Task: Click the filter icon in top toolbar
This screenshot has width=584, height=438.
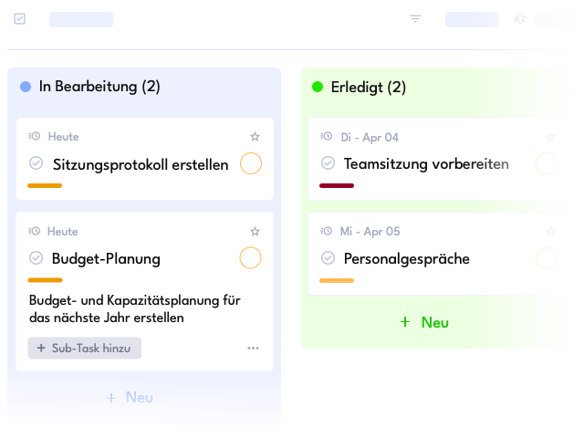Action: pos(415,18)
